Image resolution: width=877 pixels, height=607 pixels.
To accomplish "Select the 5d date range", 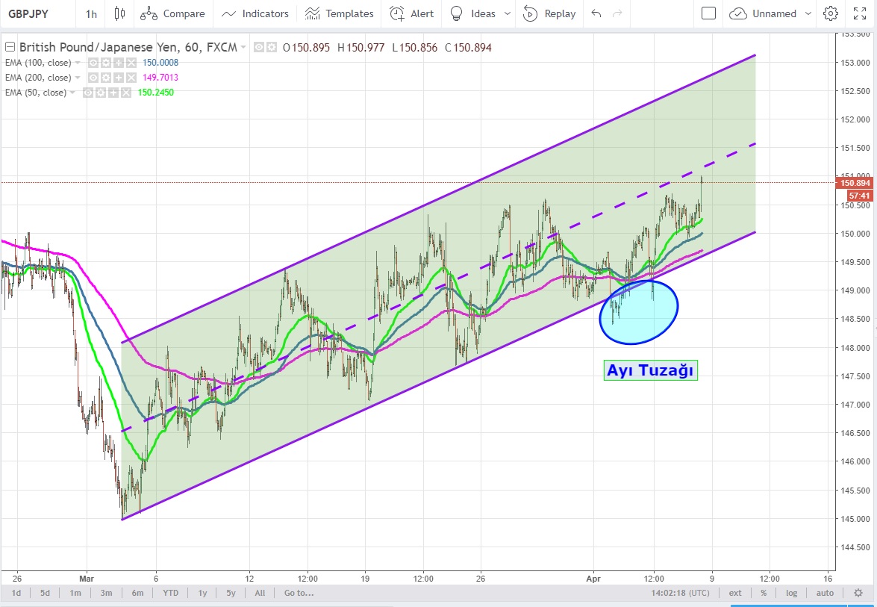I will tap(46, 593).
